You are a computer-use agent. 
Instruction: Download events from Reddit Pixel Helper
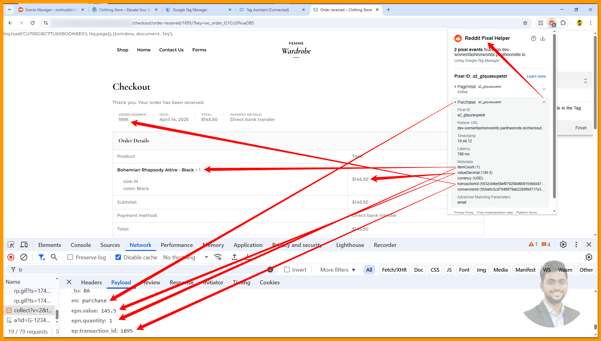543,38
